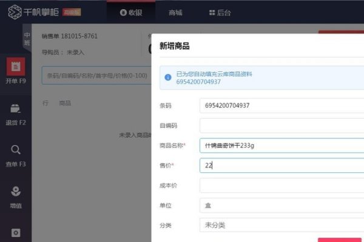364x242 pixels.
Task: Click the 增值 sidebar icon
Action: point(16,192)
